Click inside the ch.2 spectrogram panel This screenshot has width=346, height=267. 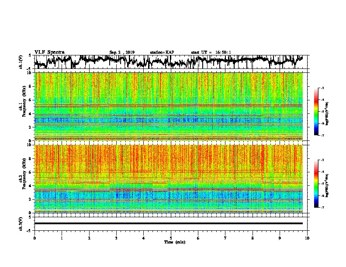click(x=168, y=179)
